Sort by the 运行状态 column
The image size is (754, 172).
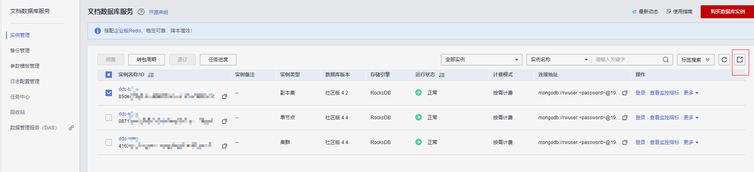click(442, 75)
